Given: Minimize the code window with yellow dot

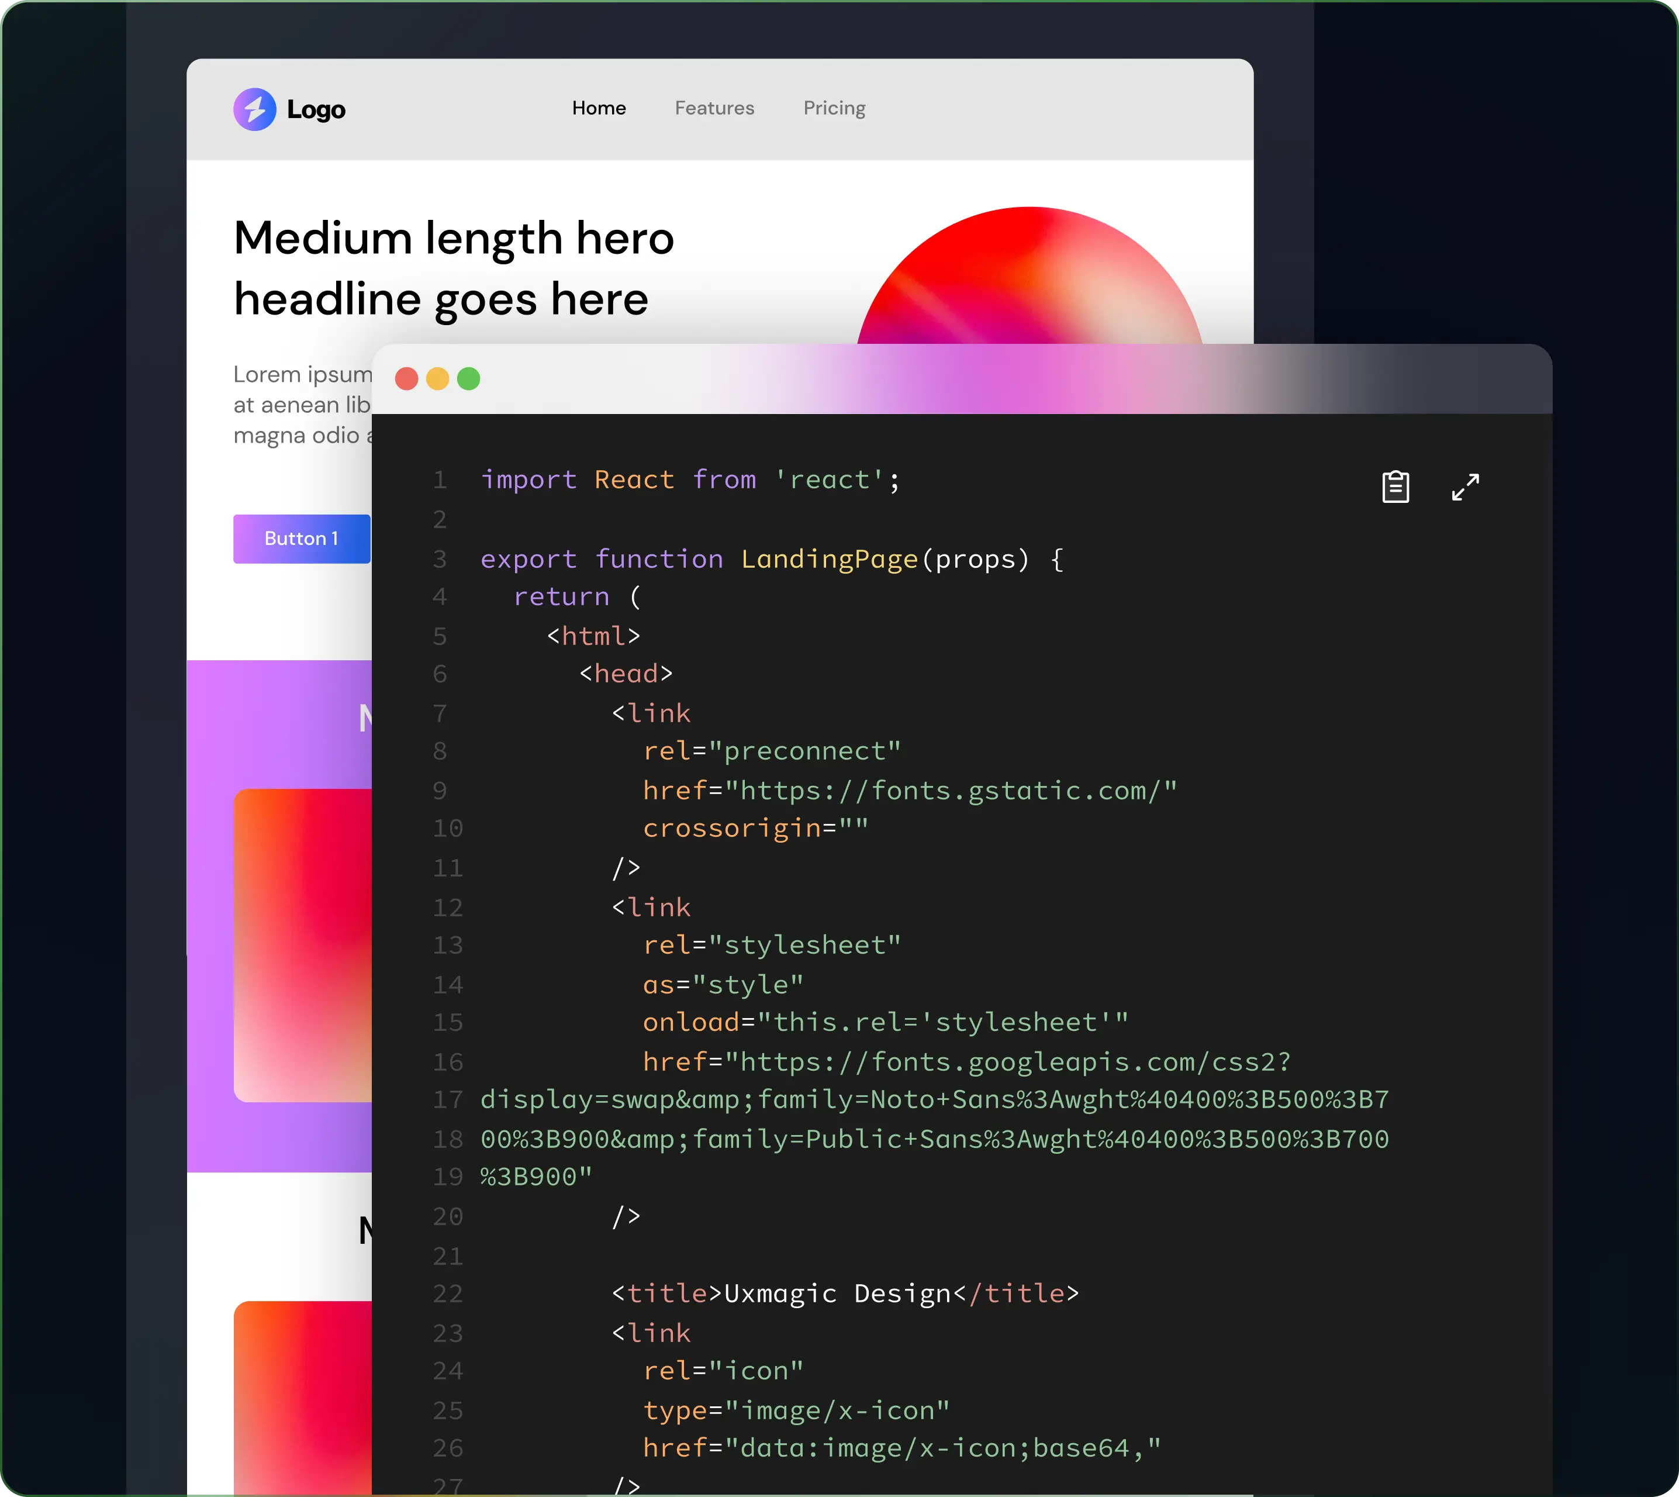Looking at the screenshot, I should click(437, 378).
